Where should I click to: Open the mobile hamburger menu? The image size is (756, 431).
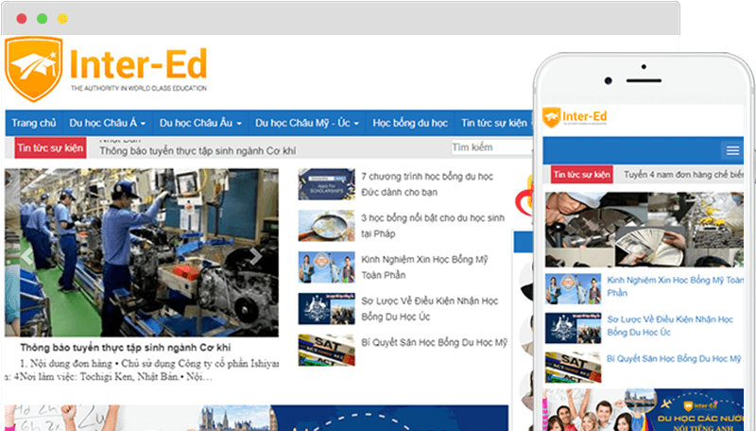730,150
